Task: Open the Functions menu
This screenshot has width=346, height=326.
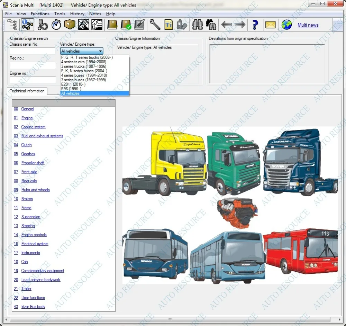Action: point(40,13)
